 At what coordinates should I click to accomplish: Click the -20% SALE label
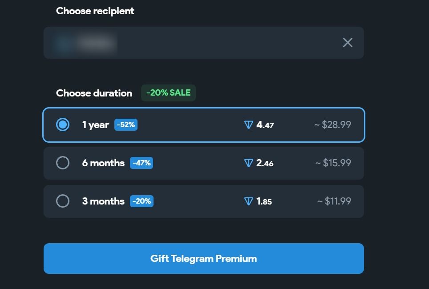168,93
